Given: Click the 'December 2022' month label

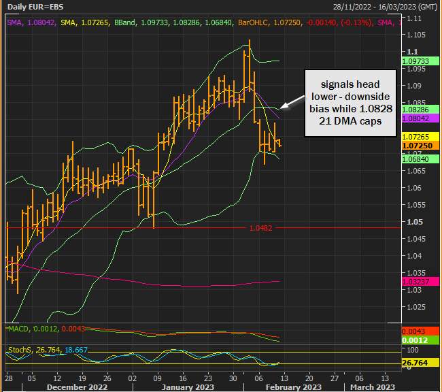Looking at the screenshot, I should pos(77,387).
